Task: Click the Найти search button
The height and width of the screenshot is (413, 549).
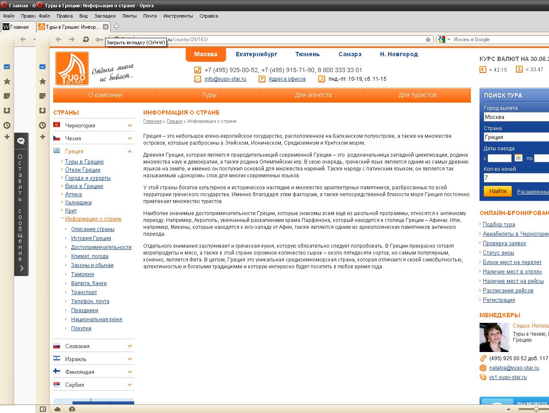Action: [498, 191]
